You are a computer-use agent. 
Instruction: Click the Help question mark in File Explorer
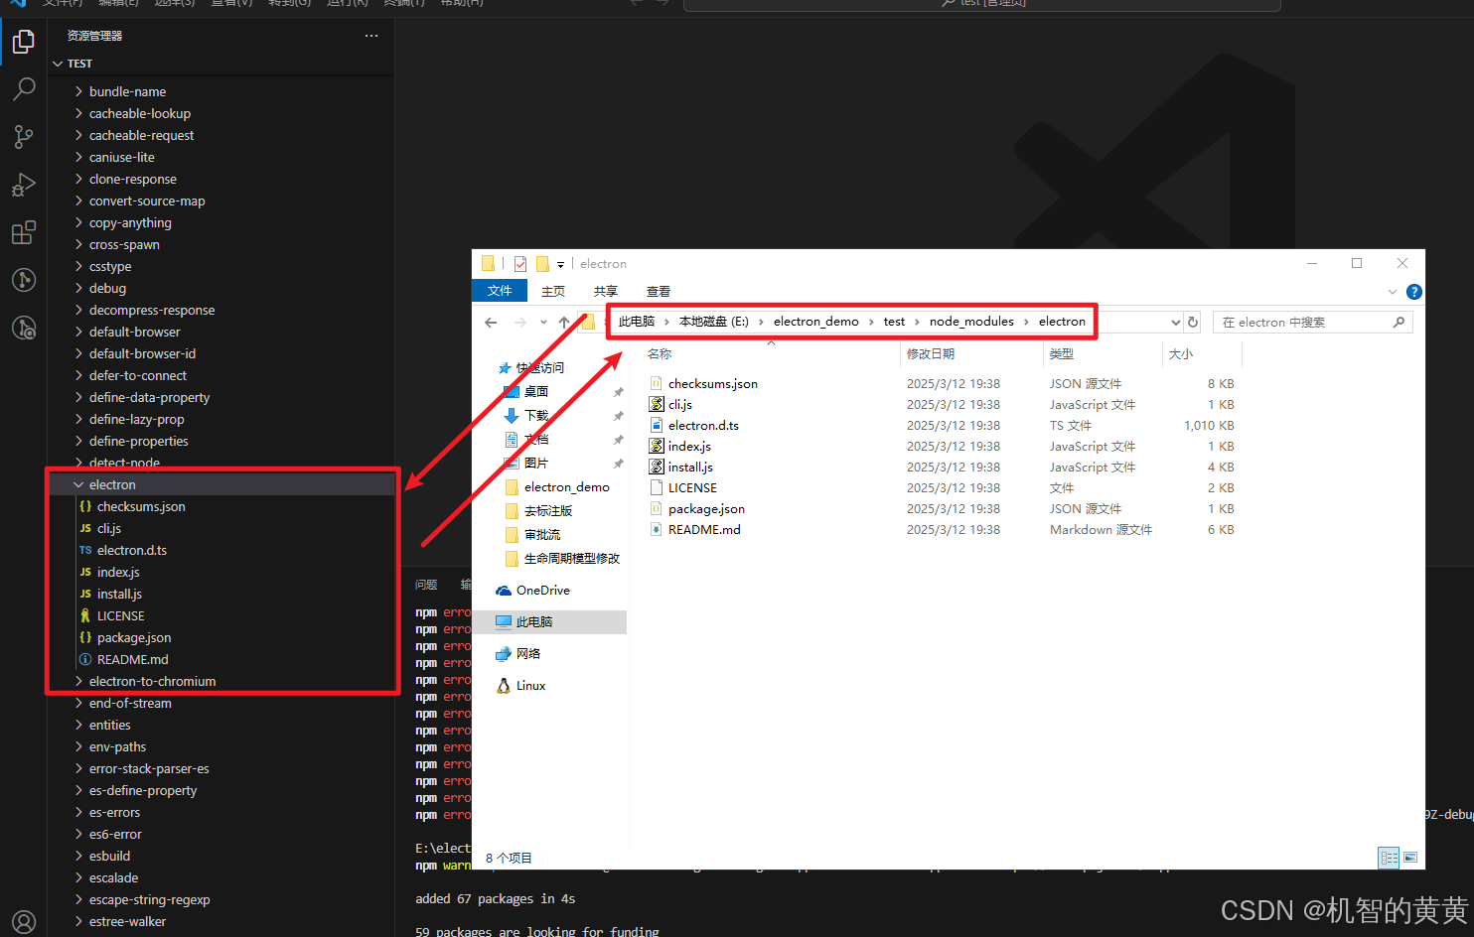click(1413, 291)
